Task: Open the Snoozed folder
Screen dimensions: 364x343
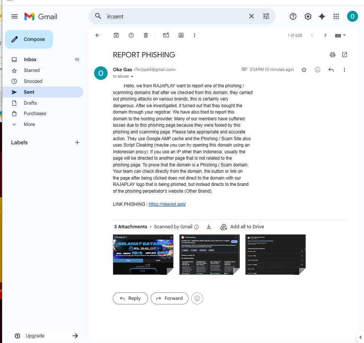Action: [43, 81]
